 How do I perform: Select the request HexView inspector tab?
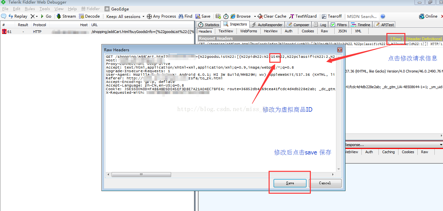(271, 31)
